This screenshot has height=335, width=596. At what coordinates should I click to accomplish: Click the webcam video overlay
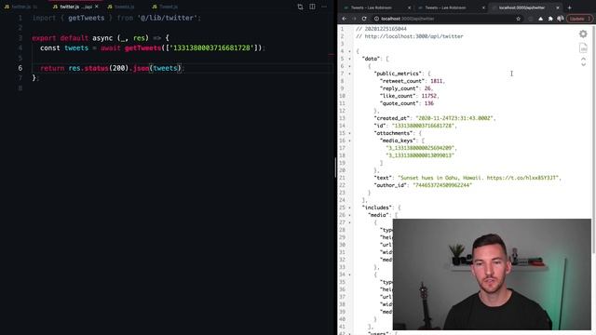(x=492, y=275)
